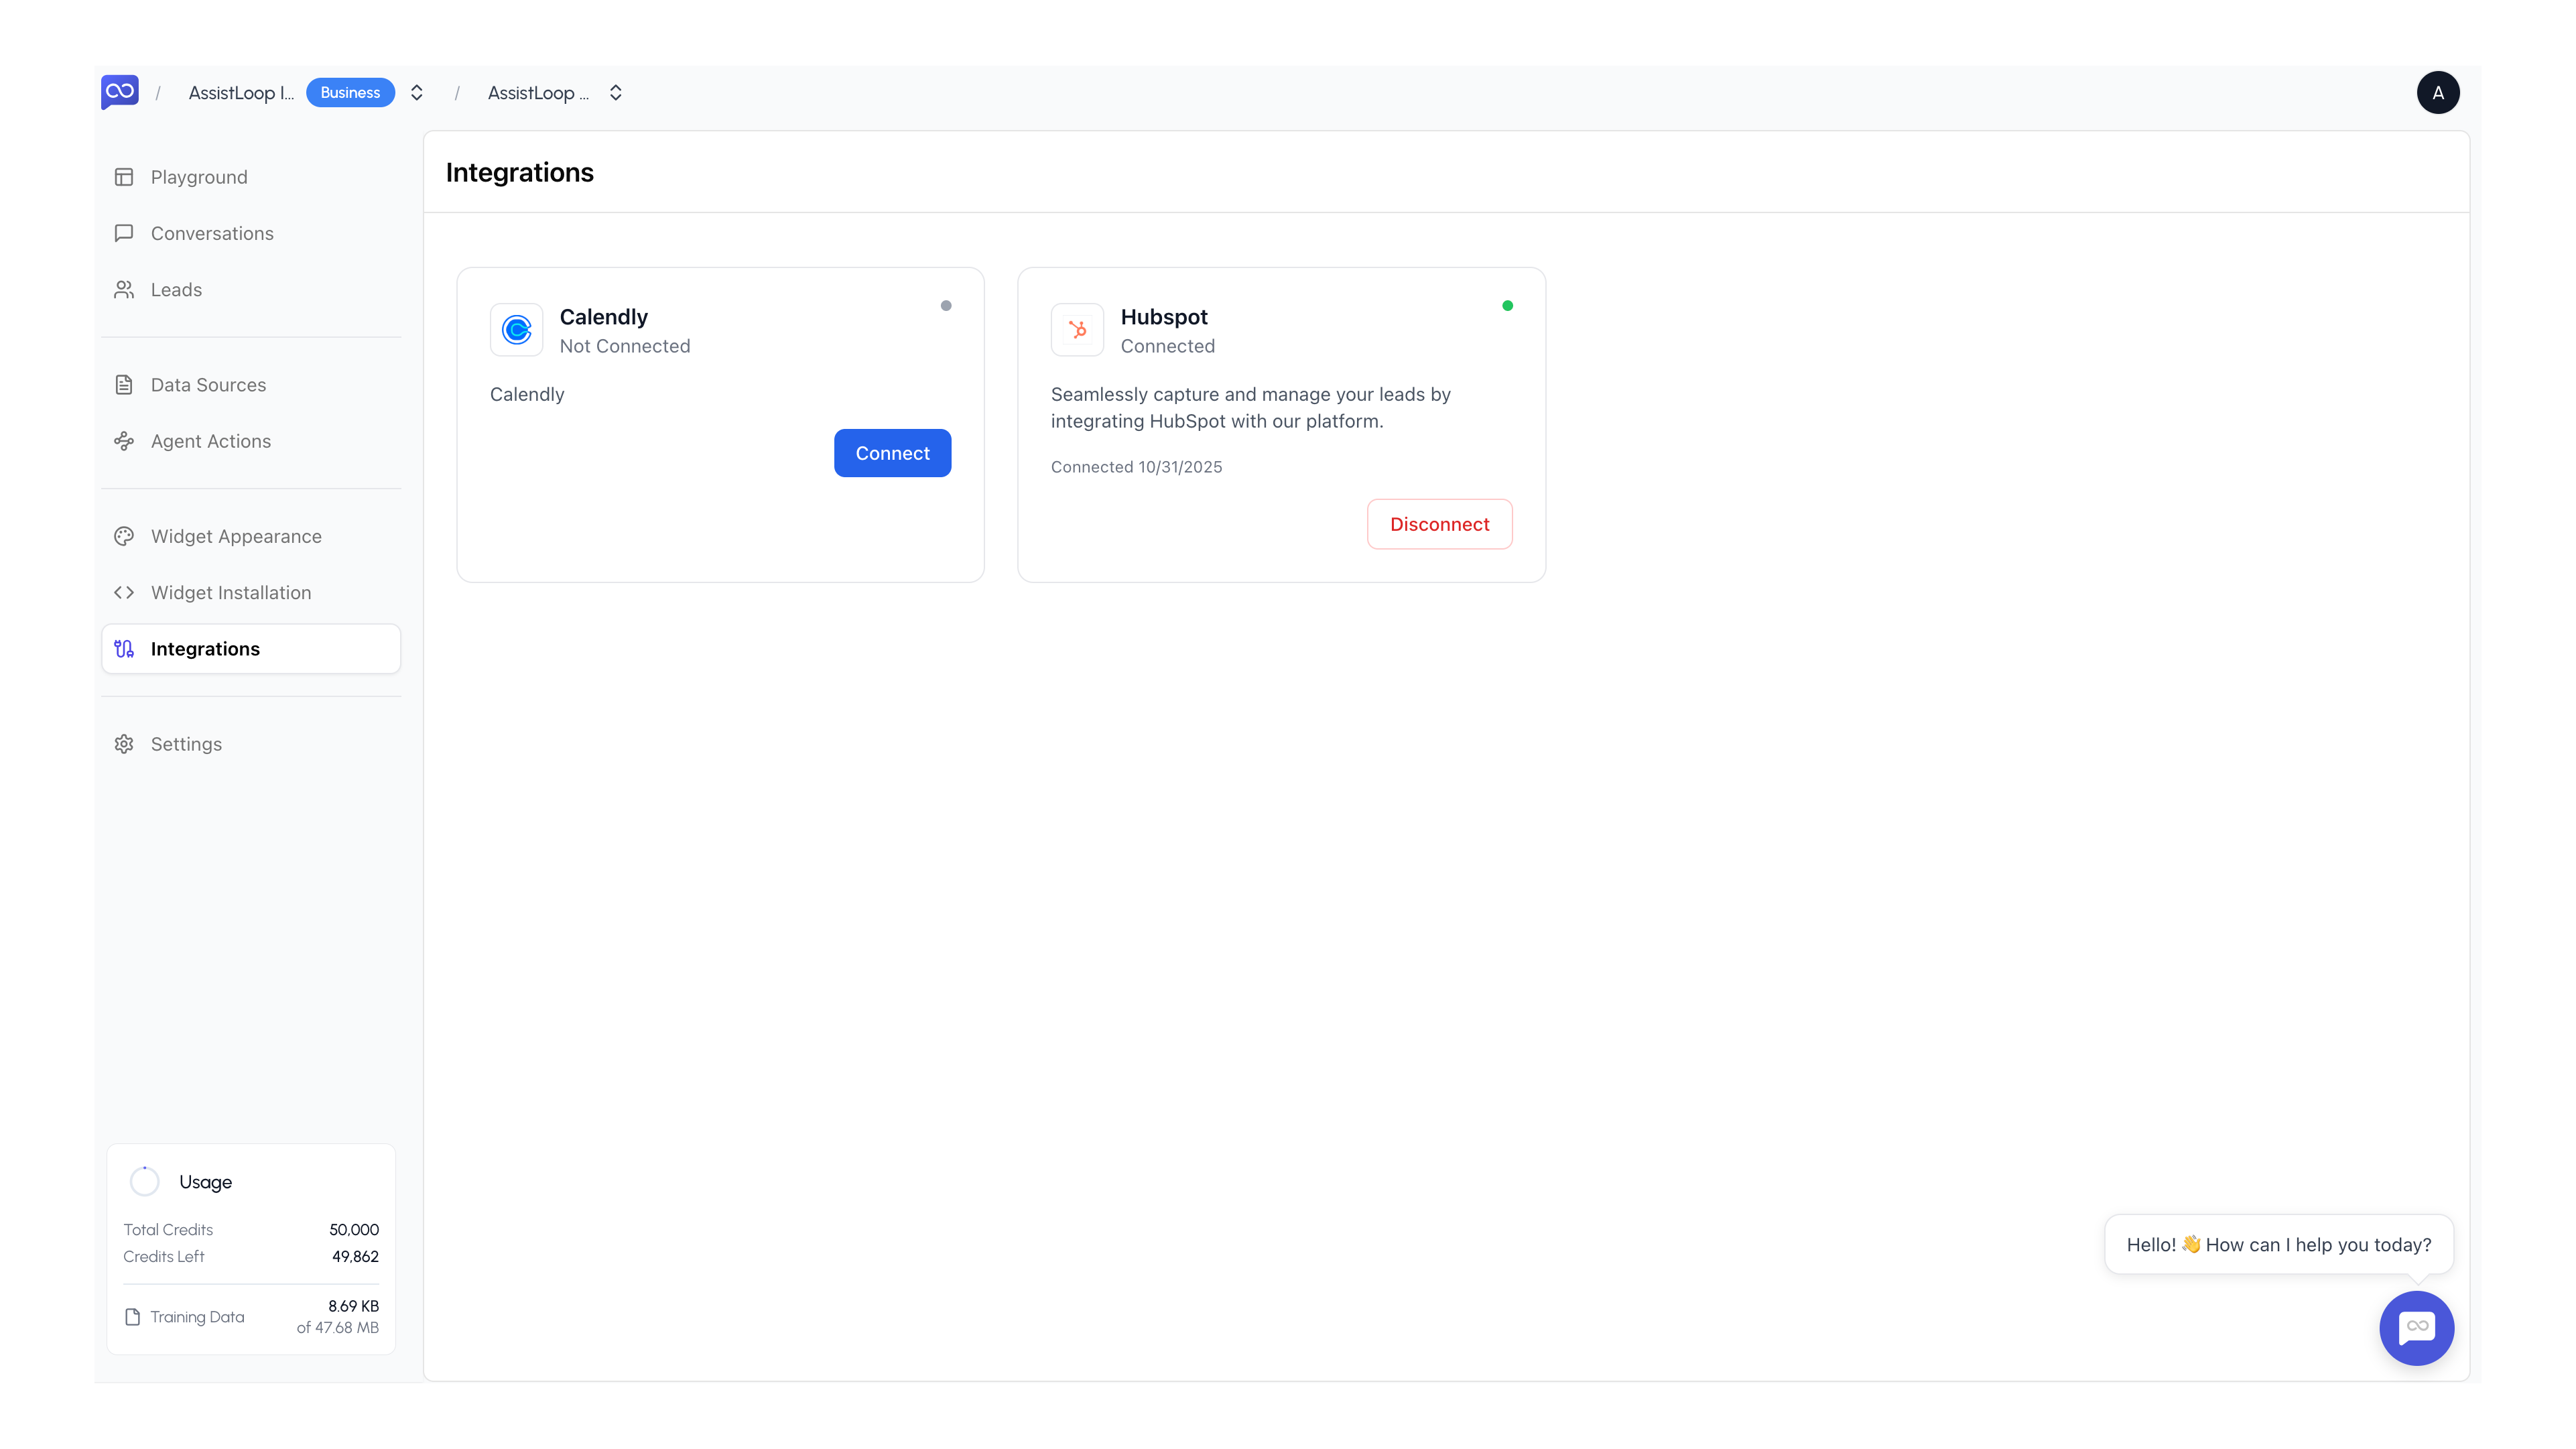Select the Playground icon in the sidebar
The image size is (2576, 1449).
click(x=124, y=176)
